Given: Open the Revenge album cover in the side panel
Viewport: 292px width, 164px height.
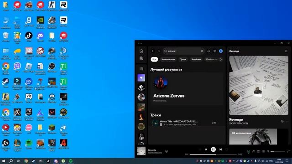Looking at the screenshot, I should pos(259,85).
